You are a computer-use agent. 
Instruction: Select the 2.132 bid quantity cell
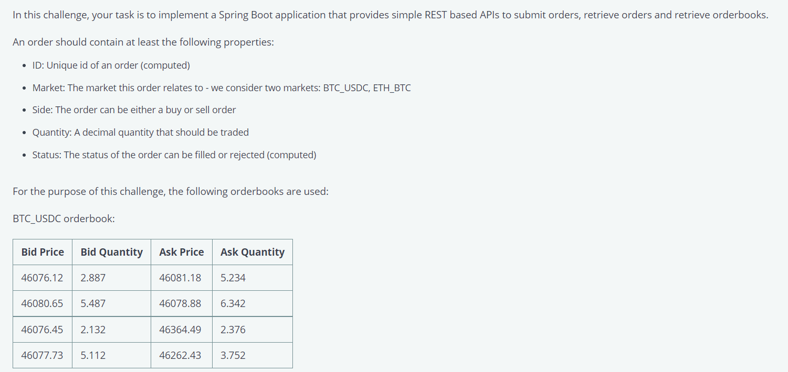pyautogui.click(x=111, y=330)
